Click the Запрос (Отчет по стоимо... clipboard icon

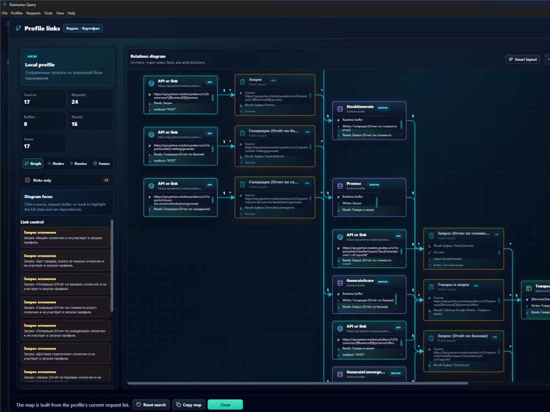[x=431, y=236]
